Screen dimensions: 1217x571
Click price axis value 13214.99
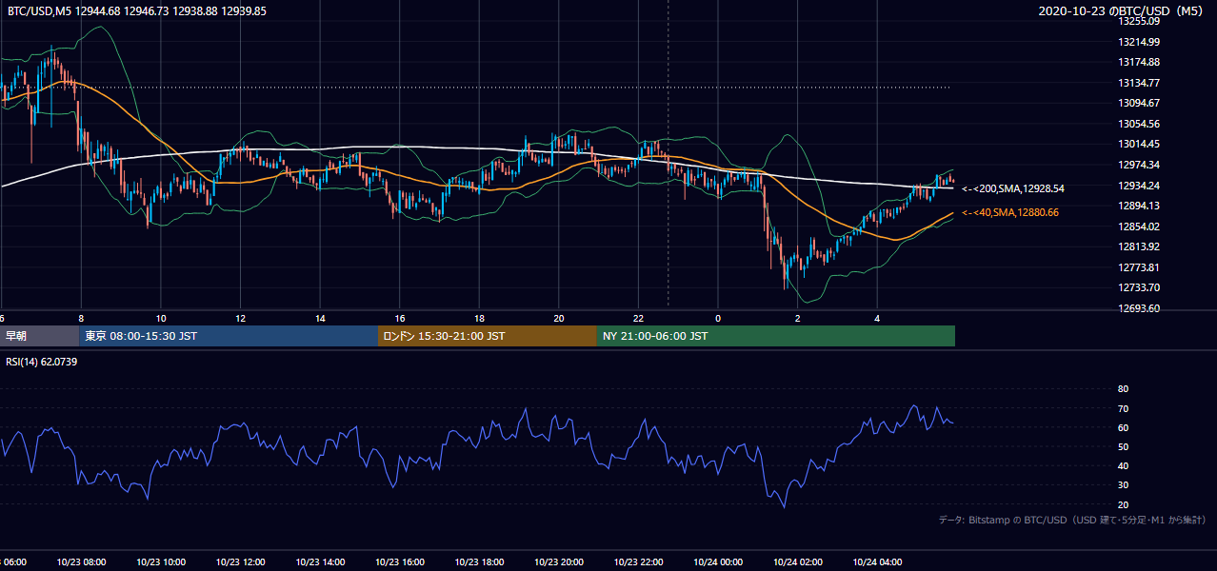point(1139,42)
